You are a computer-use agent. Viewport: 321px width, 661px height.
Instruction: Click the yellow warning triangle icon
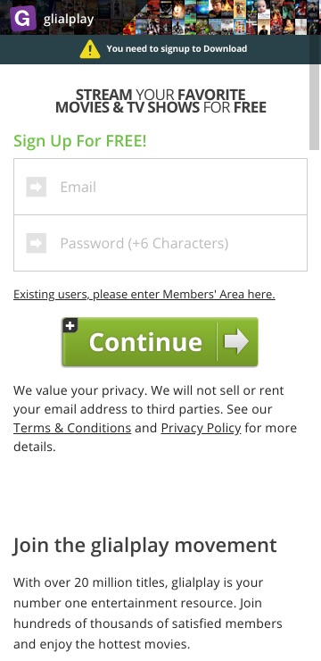pos(90,49)
